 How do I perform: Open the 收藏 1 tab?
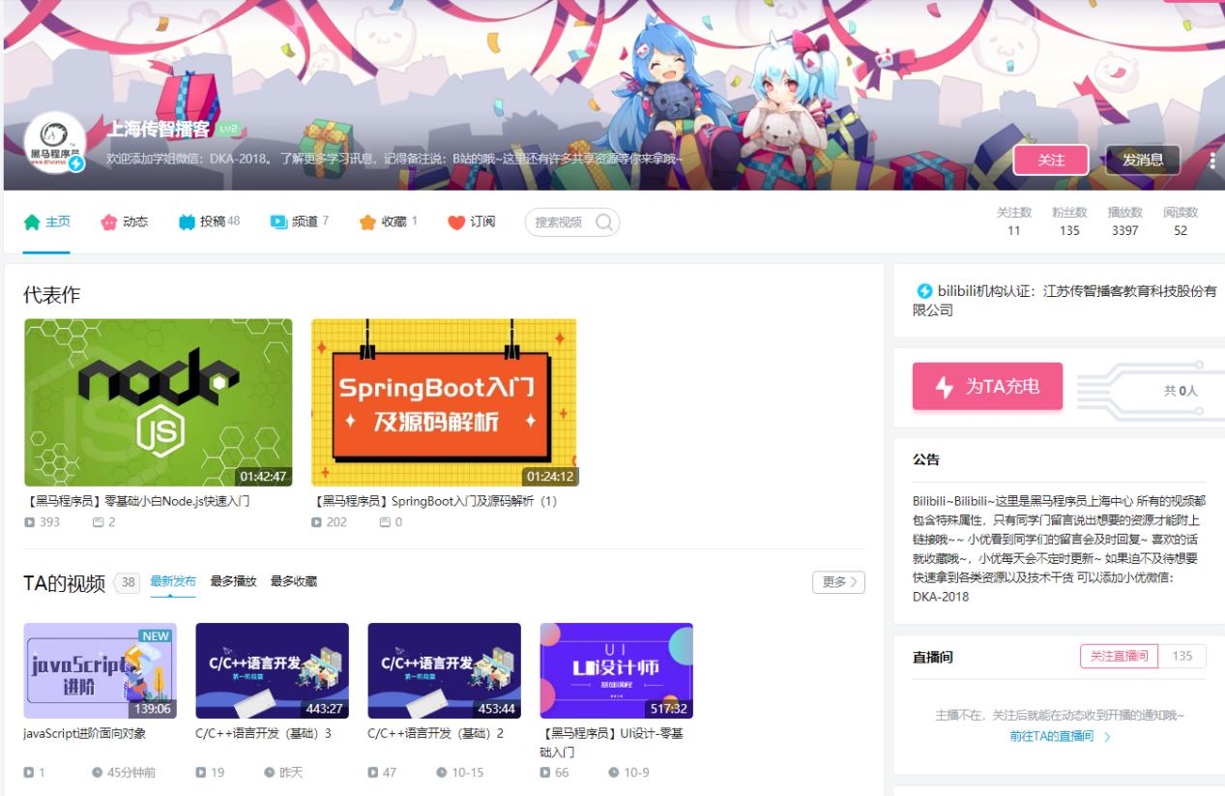coord(389,221)
